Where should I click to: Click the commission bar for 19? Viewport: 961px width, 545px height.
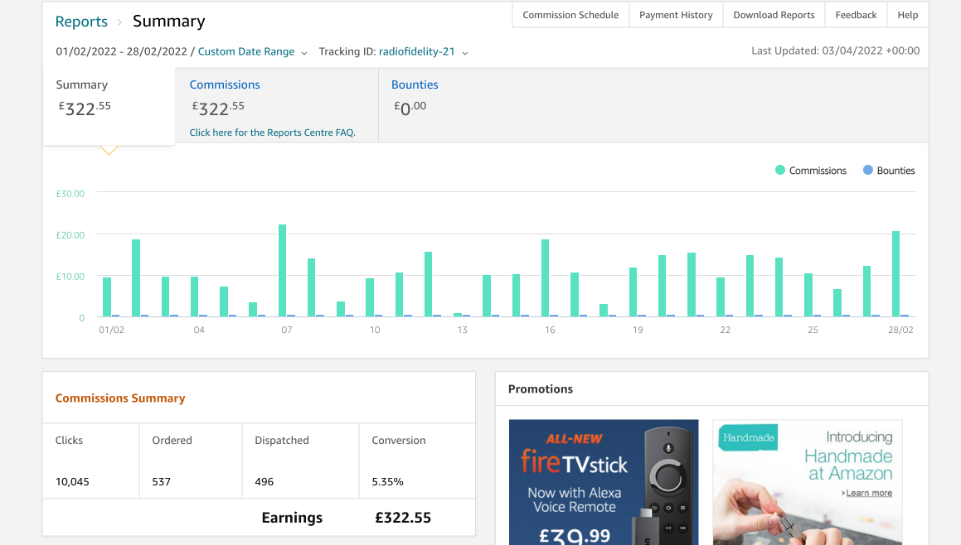point(633,292)
